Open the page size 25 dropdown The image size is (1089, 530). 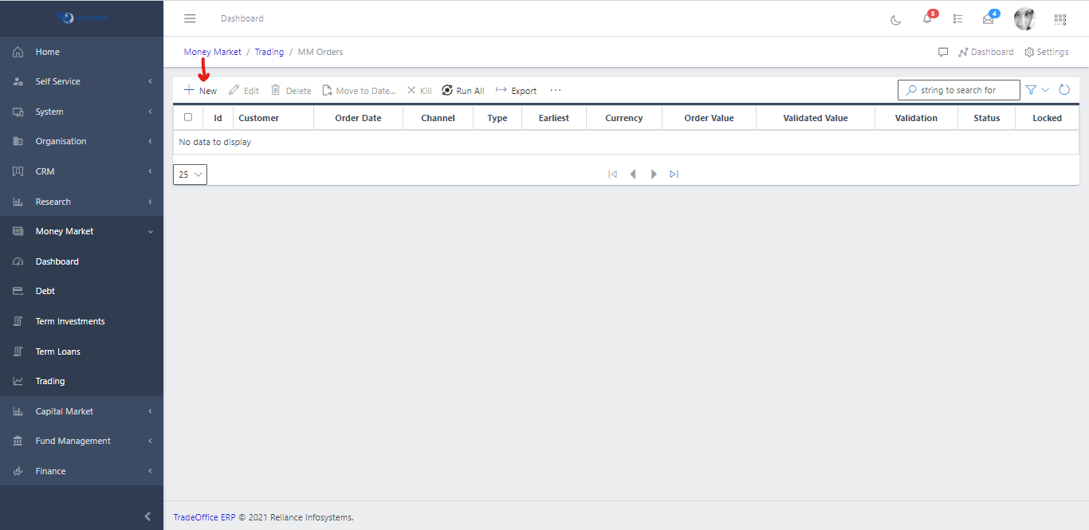click(x=190, y=175)
